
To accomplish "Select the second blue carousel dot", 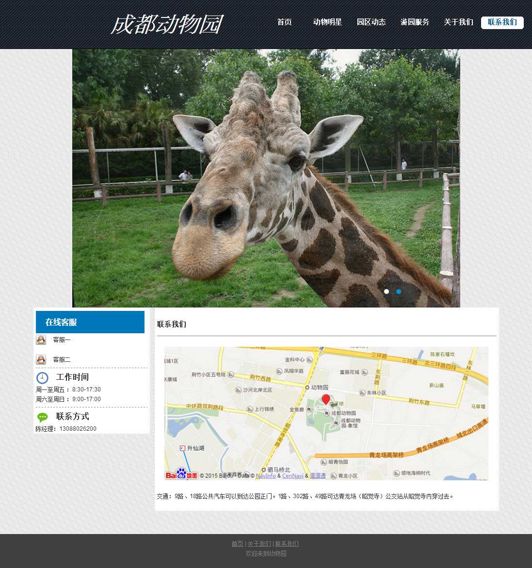I will [x=399, y=292].
